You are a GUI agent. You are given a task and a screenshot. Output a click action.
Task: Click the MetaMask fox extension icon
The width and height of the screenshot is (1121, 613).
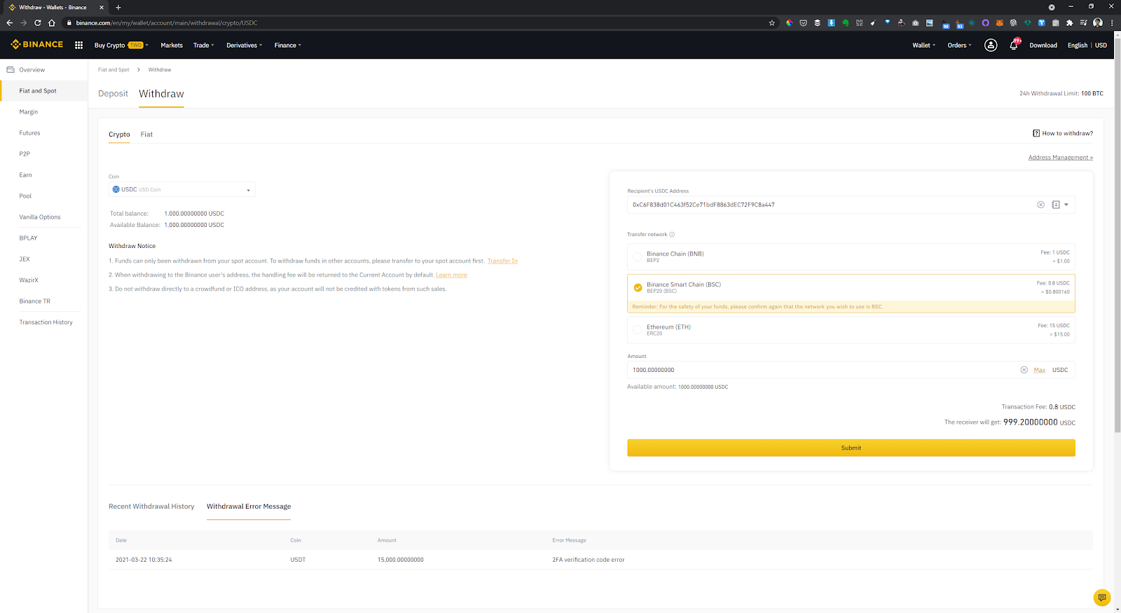[1000, 22]
